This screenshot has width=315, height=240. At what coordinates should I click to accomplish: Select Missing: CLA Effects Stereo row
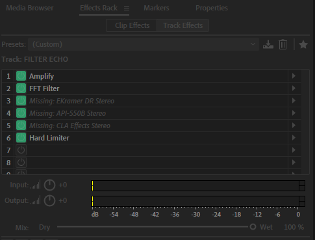[x=151, y=126]
